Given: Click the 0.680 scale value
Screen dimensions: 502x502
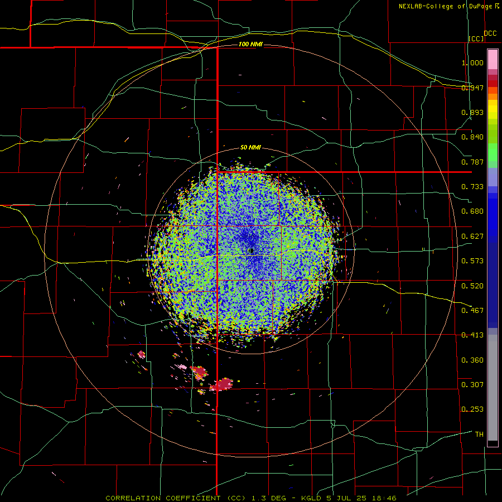Looking at the screenshot, I should click(x=472, y=211).
